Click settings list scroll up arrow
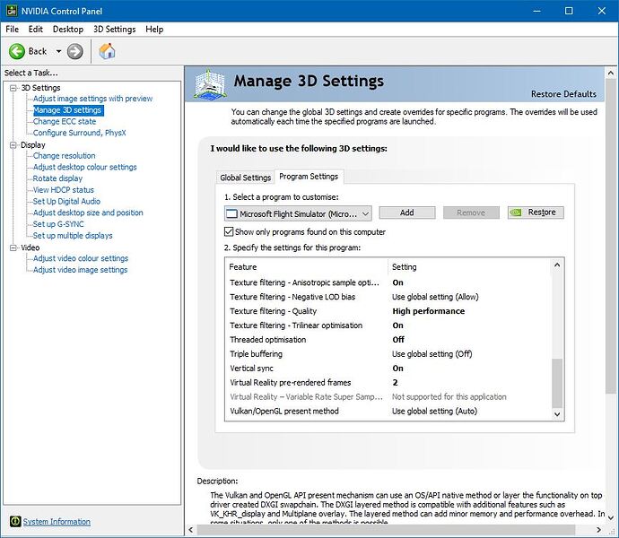The height and width of the screenshot is (538, 619). tap(557, 265)
